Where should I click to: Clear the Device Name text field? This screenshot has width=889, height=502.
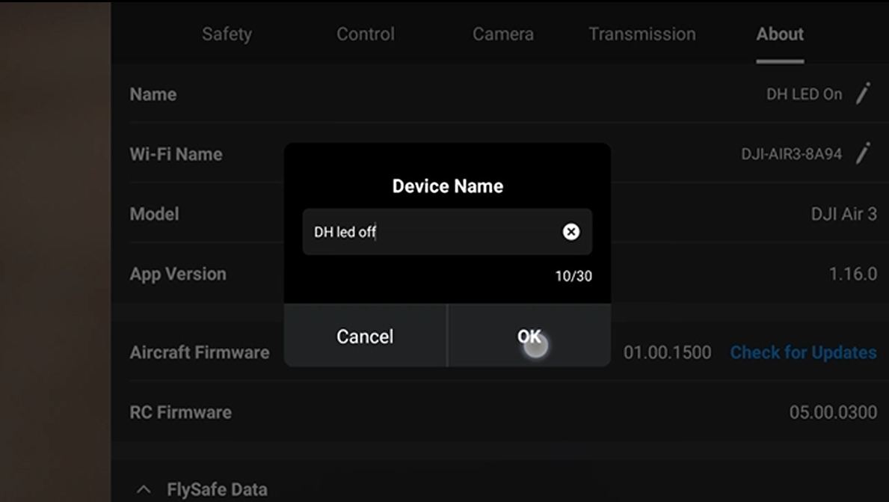[570, 232]
